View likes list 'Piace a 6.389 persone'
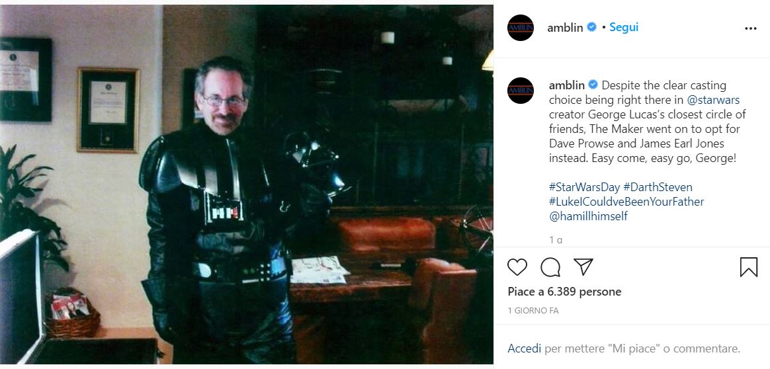770x369 pixels. tap(564, 292)
